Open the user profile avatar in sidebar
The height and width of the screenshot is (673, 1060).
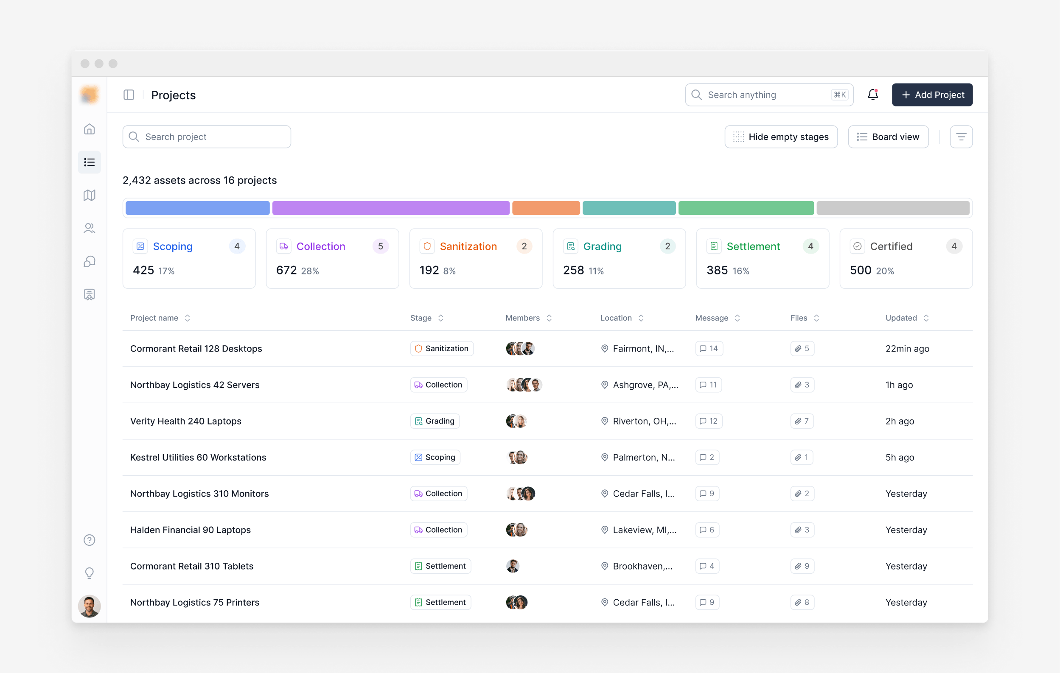(90, 606)
